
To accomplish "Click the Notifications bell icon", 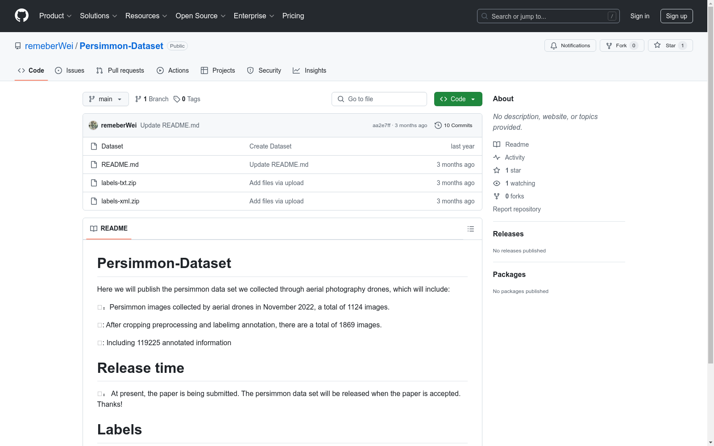I will (554, 45).
